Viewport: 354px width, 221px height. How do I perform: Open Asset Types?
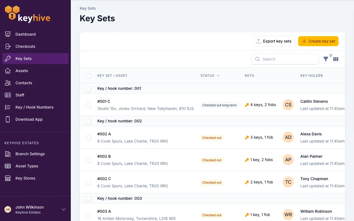click(35, 166)
